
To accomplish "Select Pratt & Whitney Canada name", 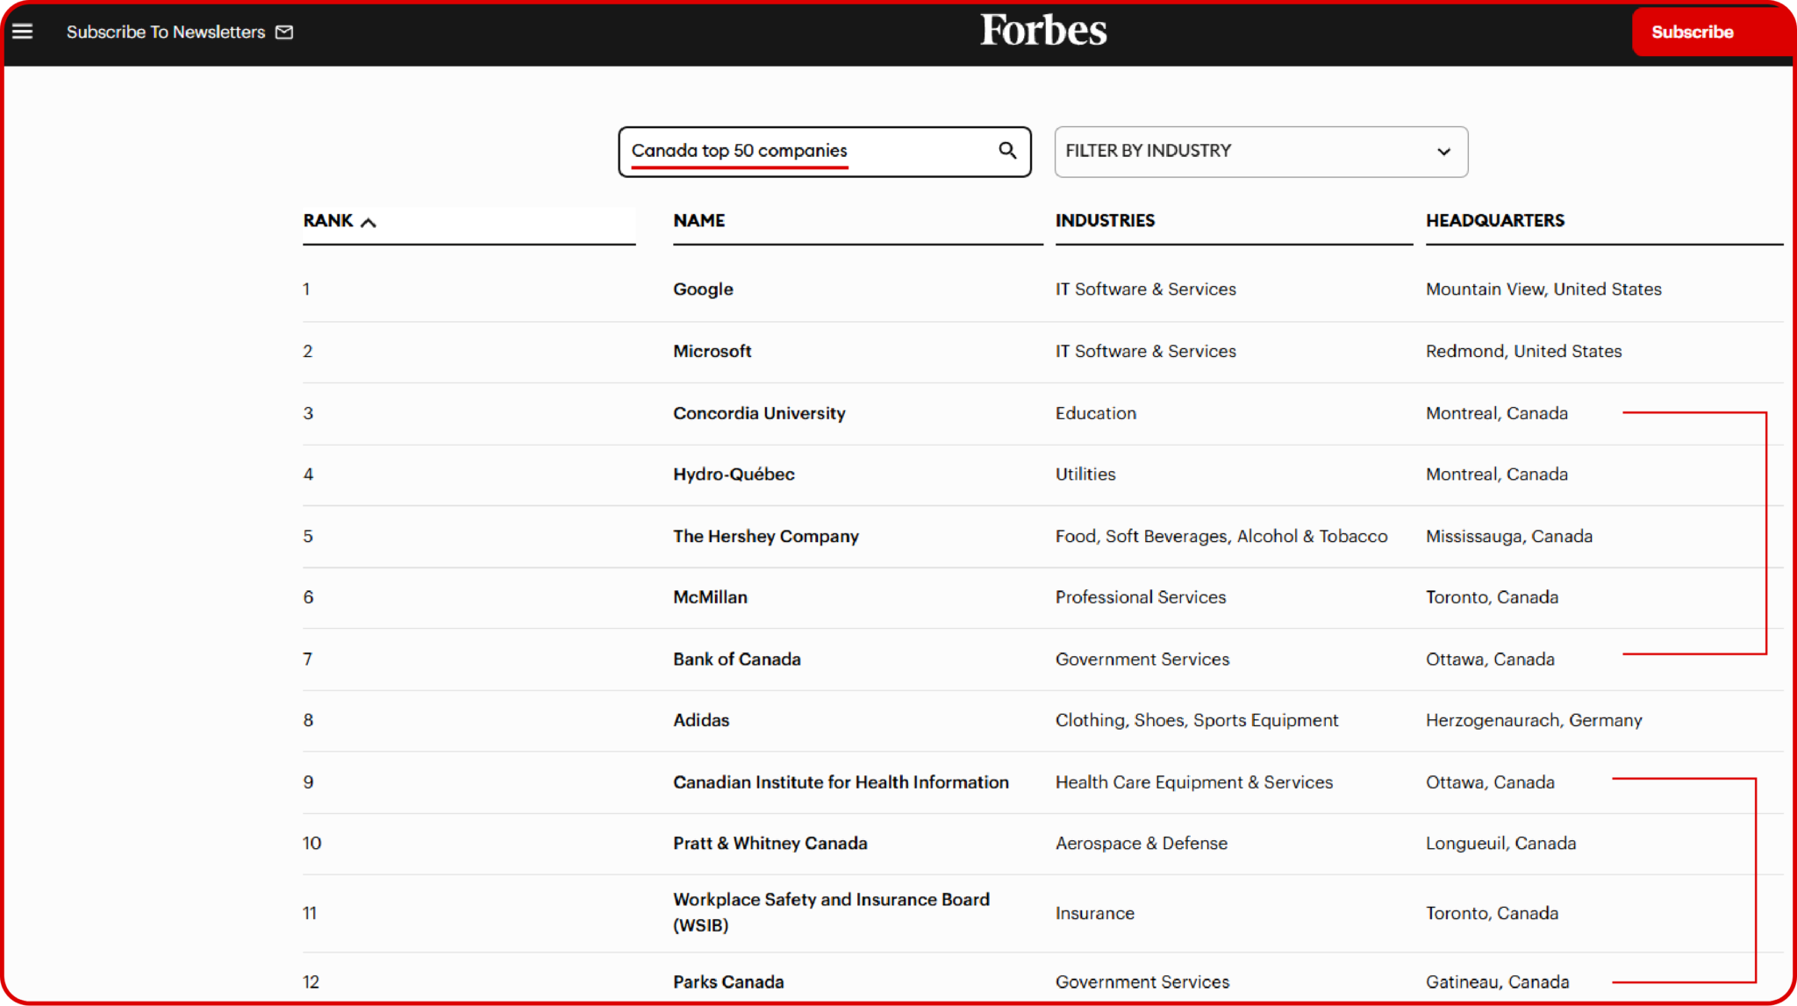I will pos(770,844).
